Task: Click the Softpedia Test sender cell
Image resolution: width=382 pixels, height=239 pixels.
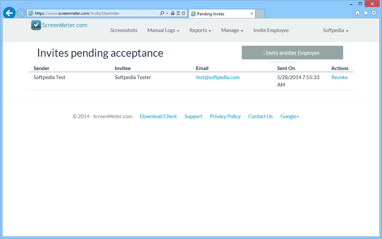Action: point(50,77)
